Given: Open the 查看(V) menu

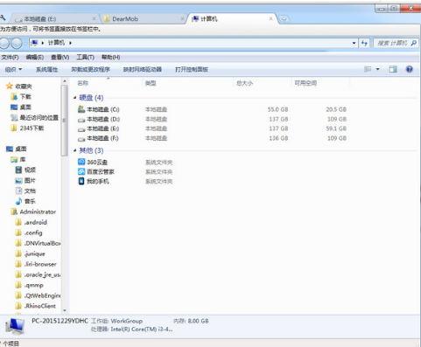Looking at the screenshot, I should click(x=60, y=57).
